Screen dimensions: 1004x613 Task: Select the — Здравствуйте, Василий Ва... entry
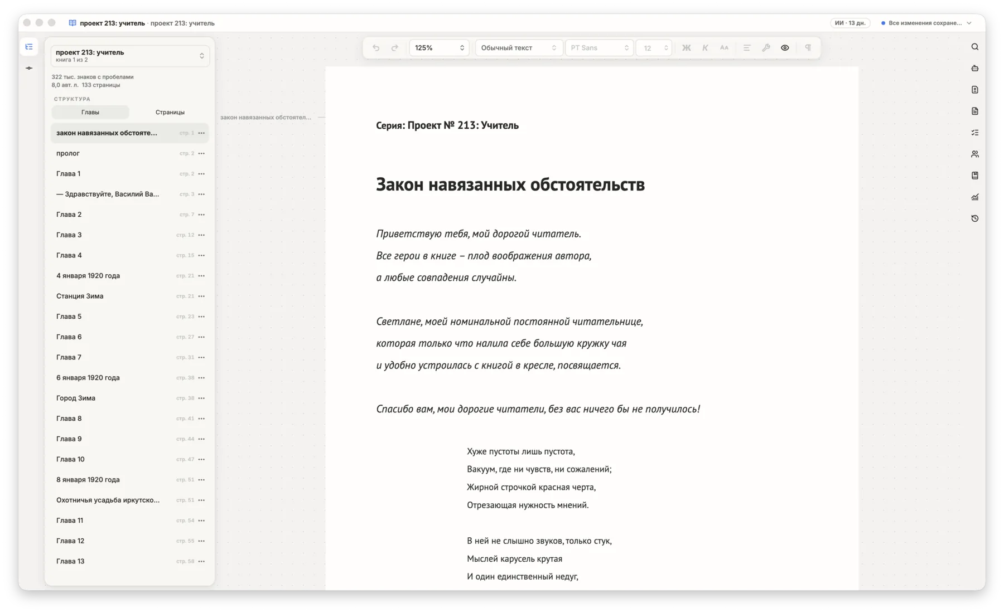(130, 194)
